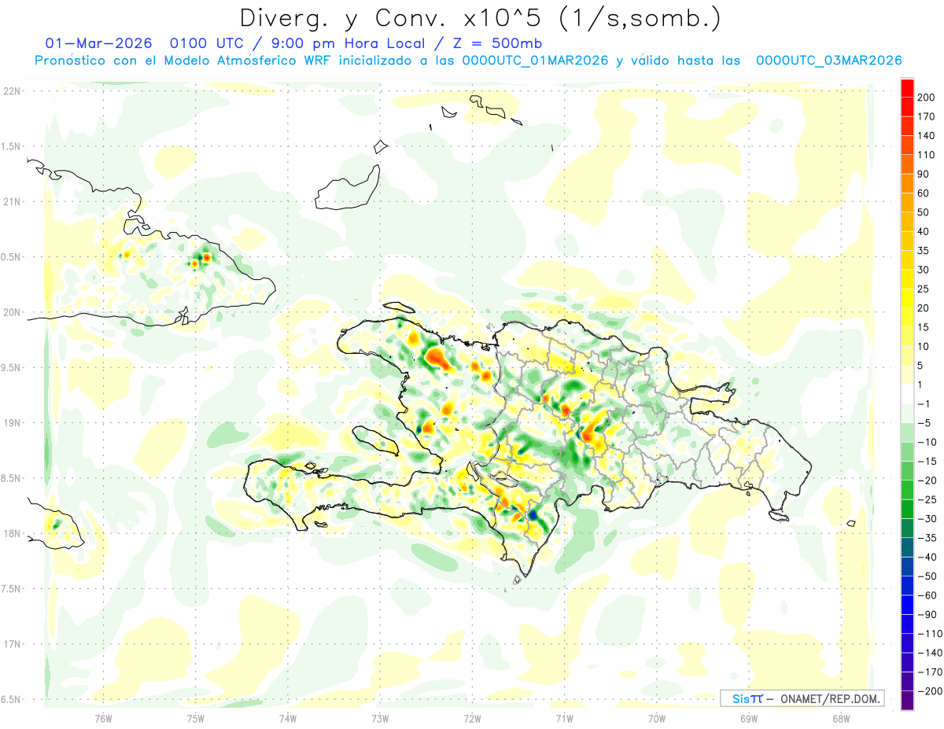Click the 8.5N latitude axis label
944x729 pixels.
[x=12, y=478]
